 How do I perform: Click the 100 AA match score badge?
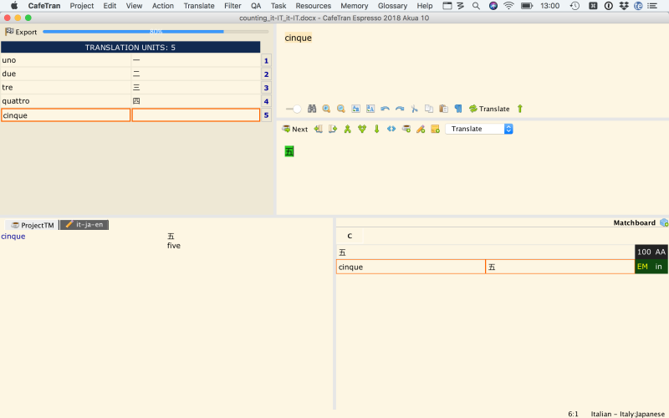[651, 252]
